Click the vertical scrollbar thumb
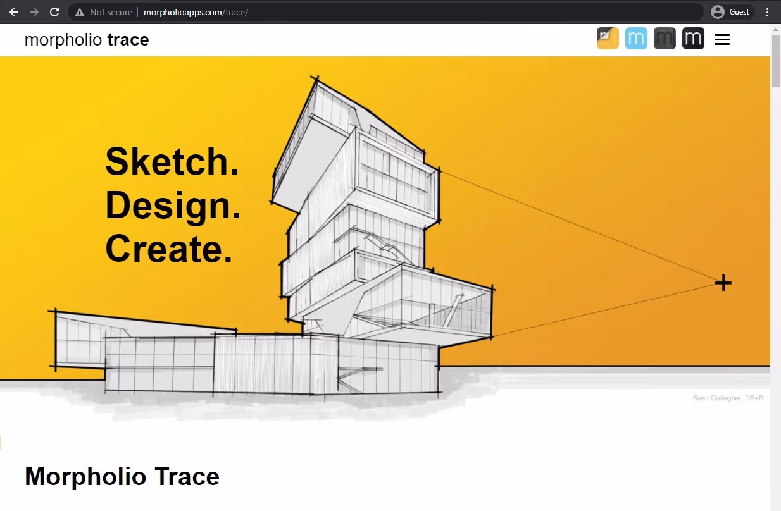Viewport: 781px width, 511px height. tap(775, 61)
